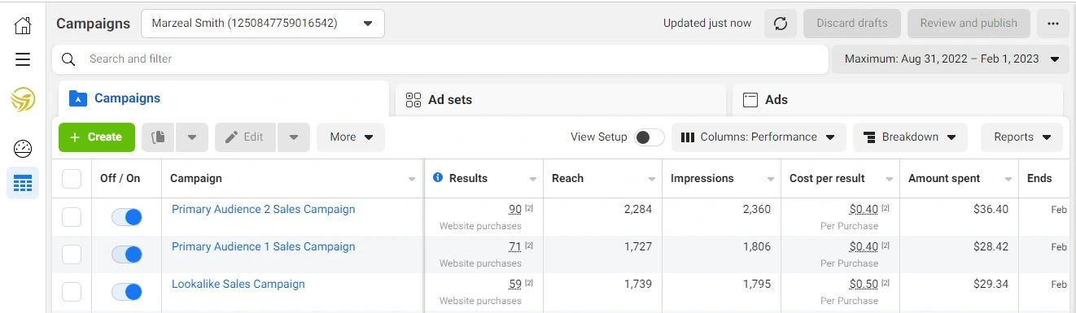Go to the home icon in sidebar
Viewport: 1076px width, 313px height.
point(23,24)
